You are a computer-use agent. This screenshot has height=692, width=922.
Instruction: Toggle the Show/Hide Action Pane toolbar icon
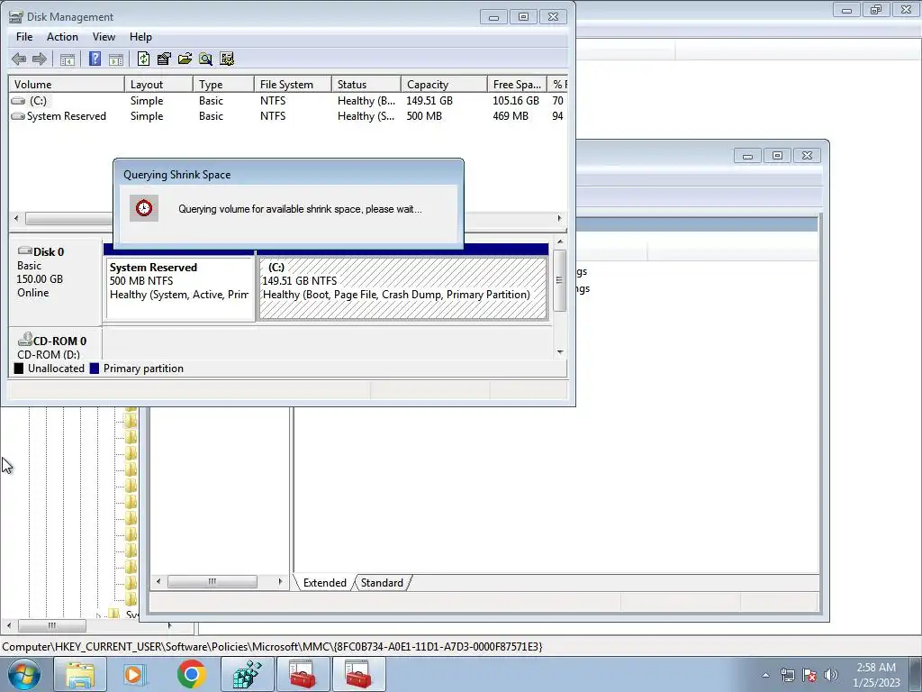tap(116, 59)
